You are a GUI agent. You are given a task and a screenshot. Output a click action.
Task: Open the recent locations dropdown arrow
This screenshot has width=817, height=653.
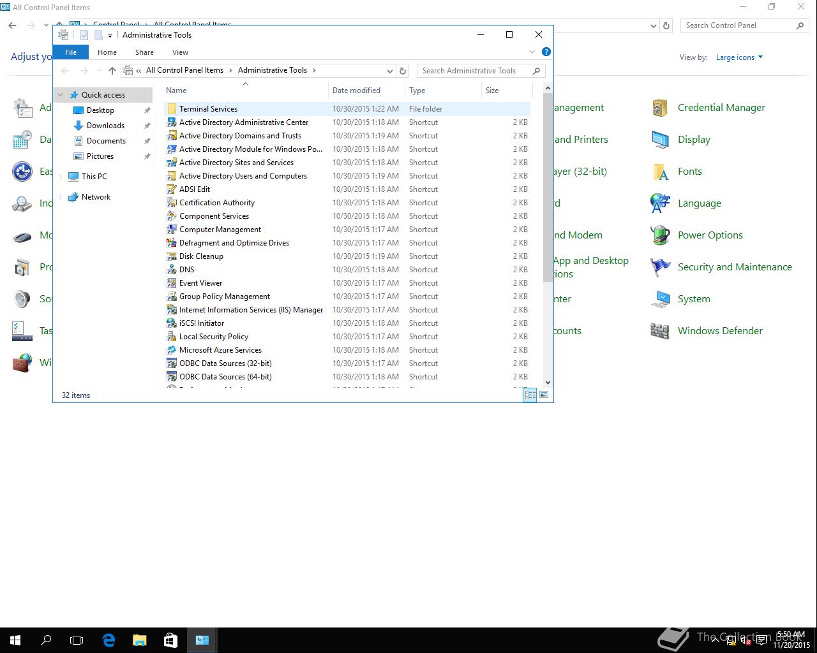pos(99,71)
